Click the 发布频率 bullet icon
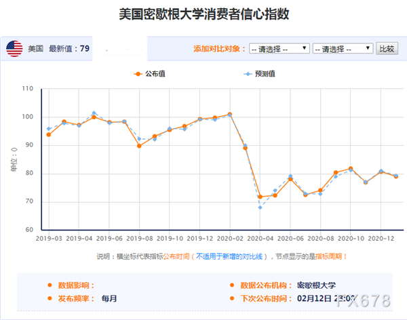407x320 pixels. point(50,298)
